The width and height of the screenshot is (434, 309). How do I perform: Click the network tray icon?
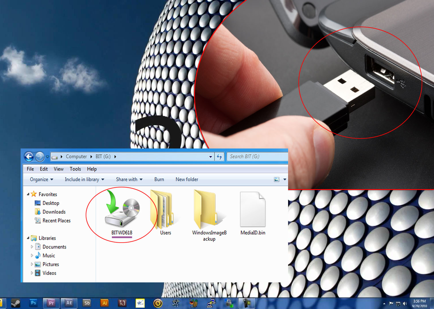(x=398, y=304)
